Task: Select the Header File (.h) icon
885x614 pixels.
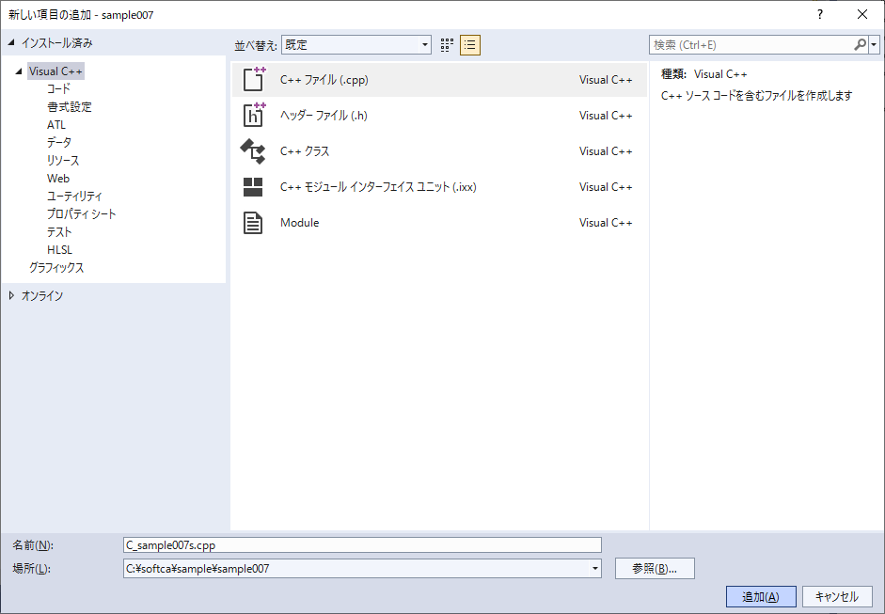Action: pos(254,116)
